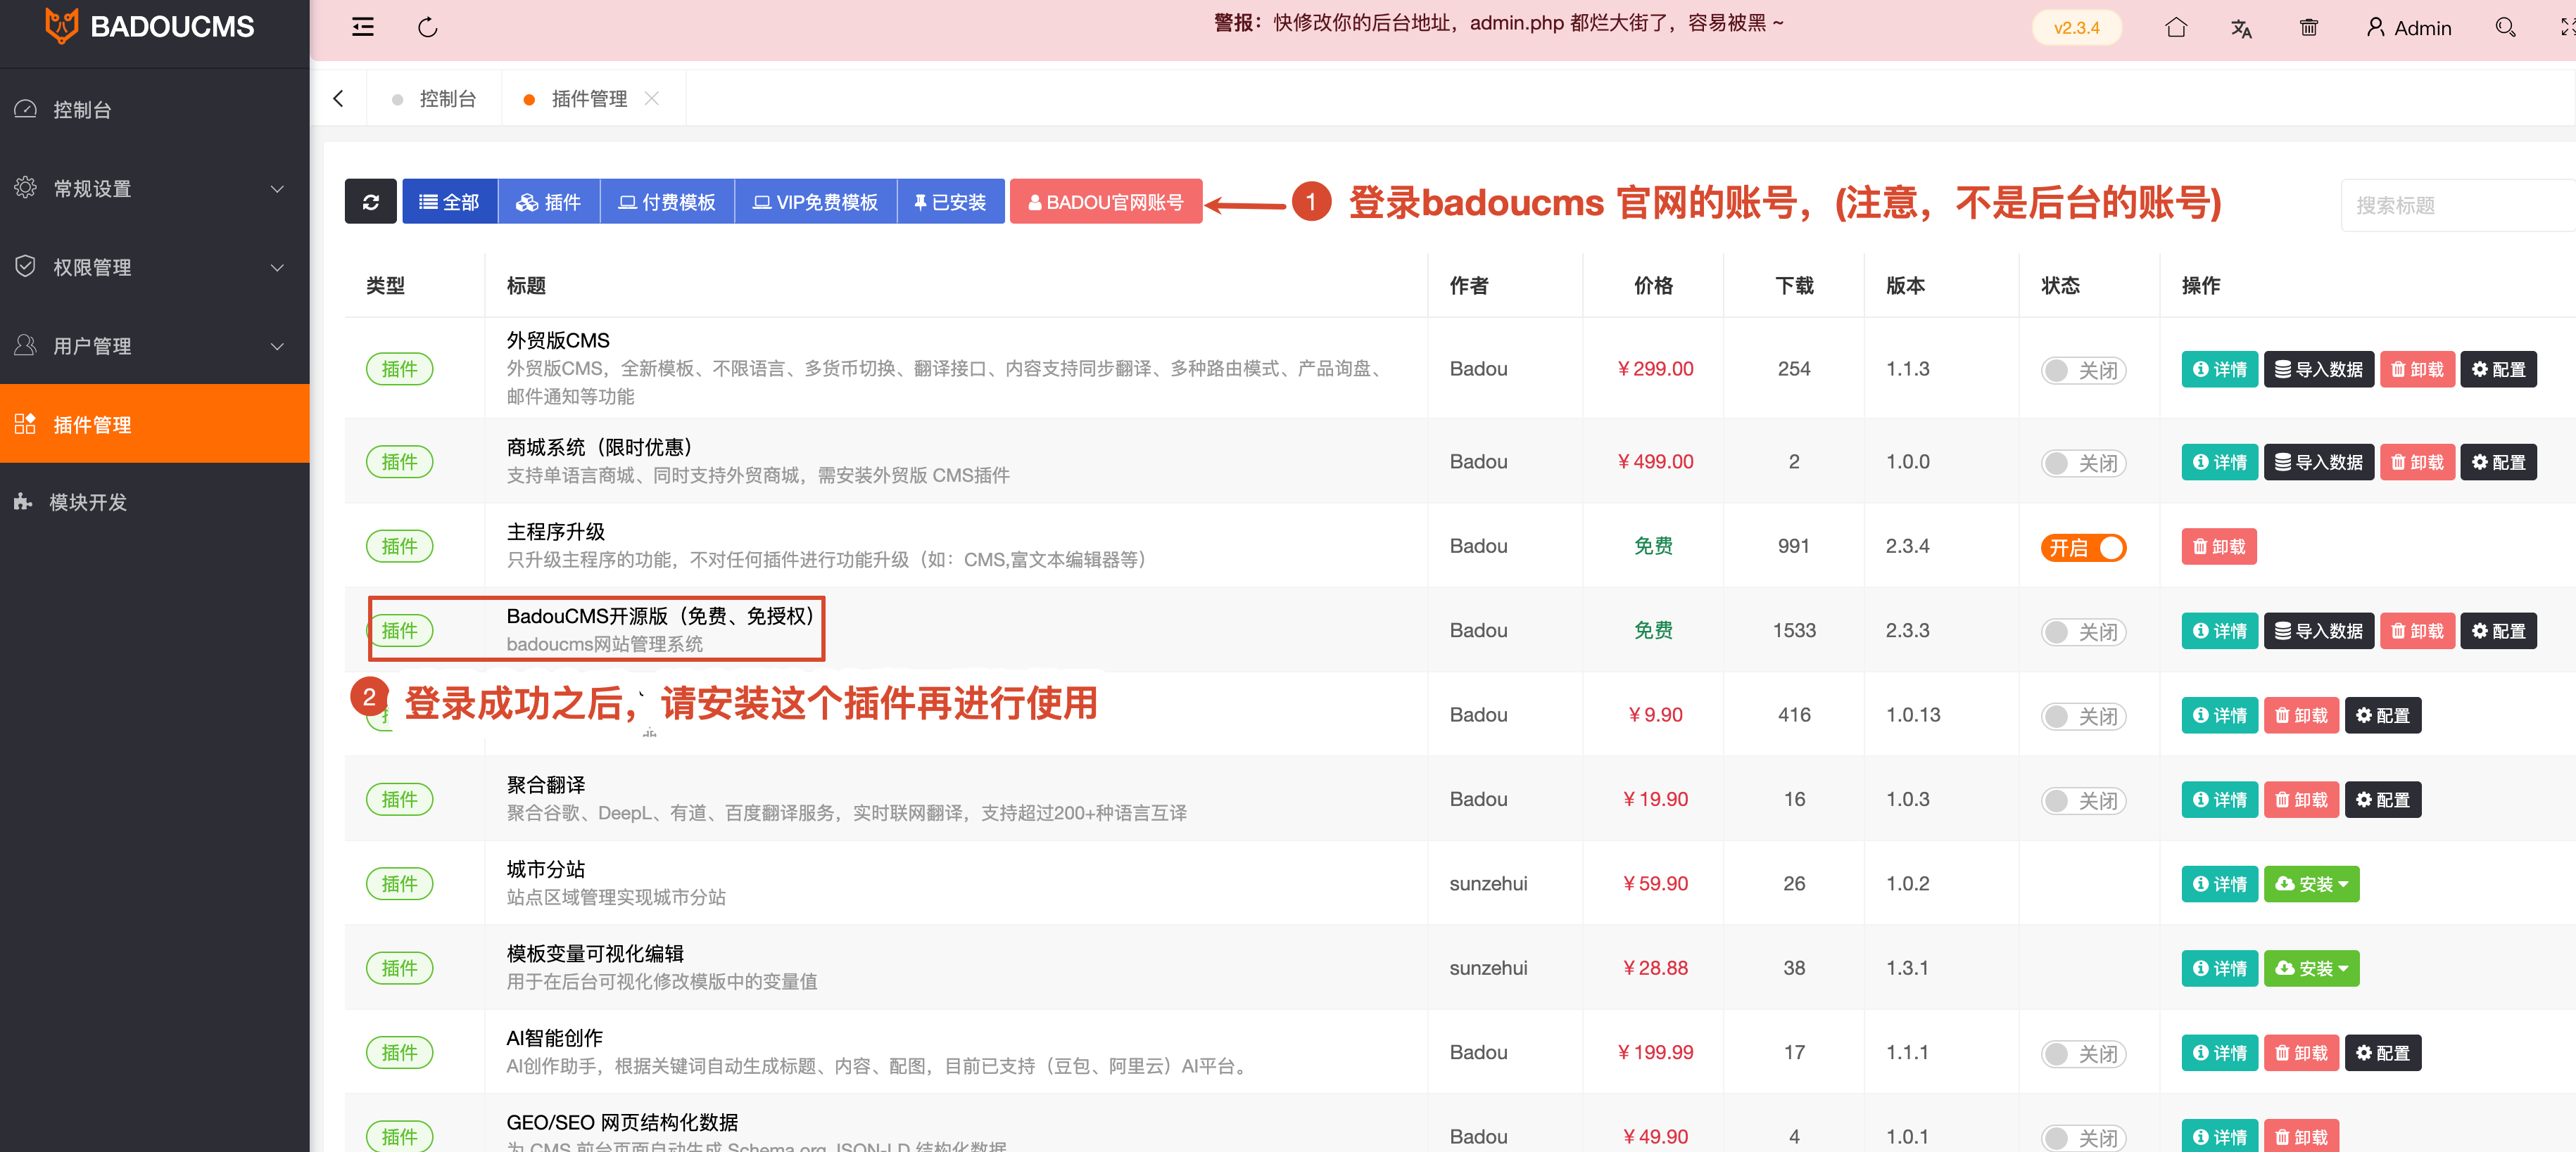Viewport: 2576px width, 1152px height.
Task: Click 卸载 for 外贸版CMS
Action: point(2417,370)
